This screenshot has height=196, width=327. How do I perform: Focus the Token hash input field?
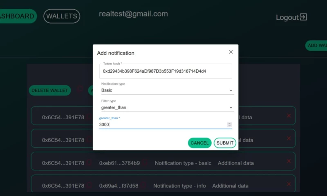[x=165, y=71]
